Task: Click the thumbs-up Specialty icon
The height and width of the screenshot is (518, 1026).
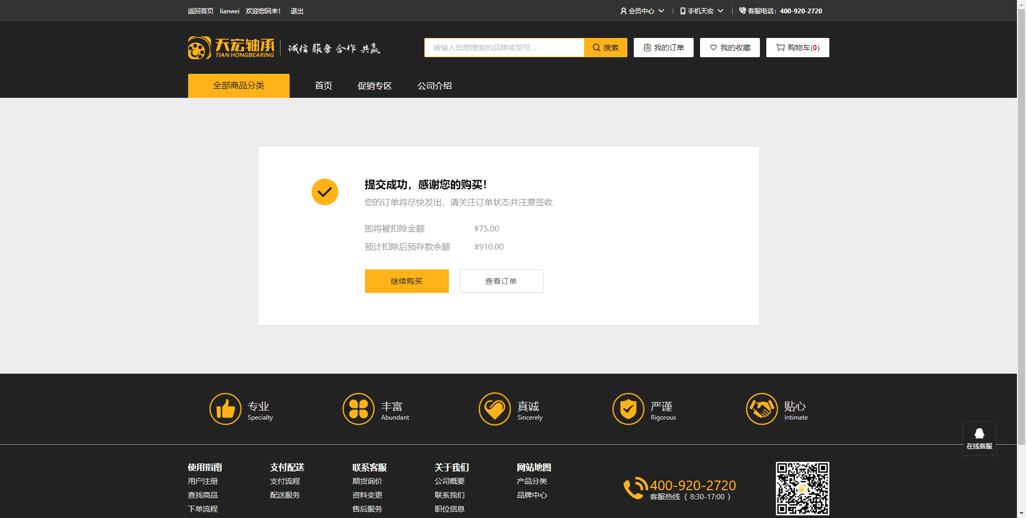Action: pyautogui.click(x=225, y=409)
